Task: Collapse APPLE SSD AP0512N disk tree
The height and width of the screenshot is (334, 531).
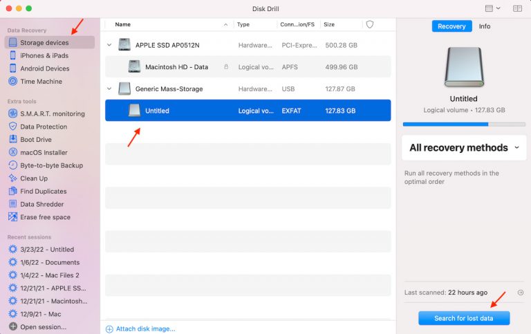Action: (x=109, y=45)
